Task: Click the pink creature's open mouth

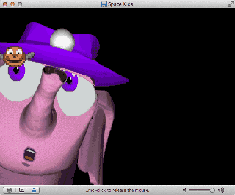Action: point(29,154)
